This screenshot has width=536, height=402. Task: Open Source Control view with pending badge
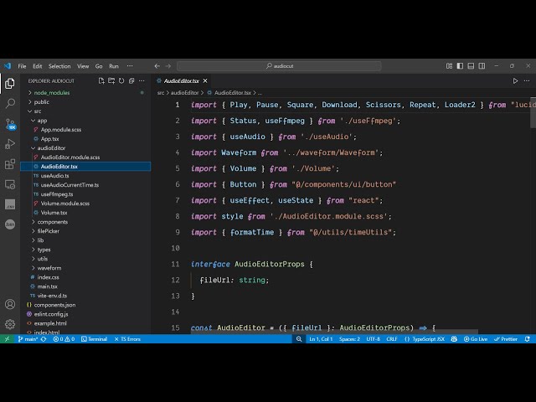(x=10, y=124)
